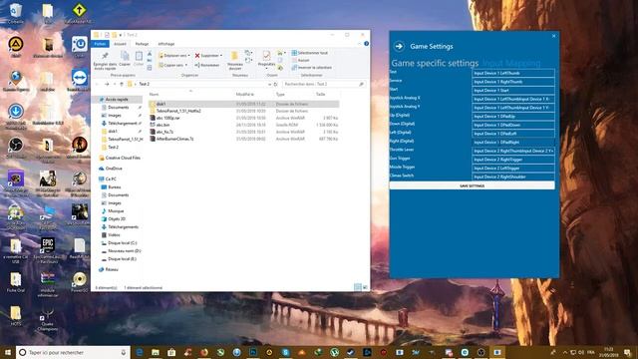Select the Right (Digital) DPadRight field

[513, 143]
